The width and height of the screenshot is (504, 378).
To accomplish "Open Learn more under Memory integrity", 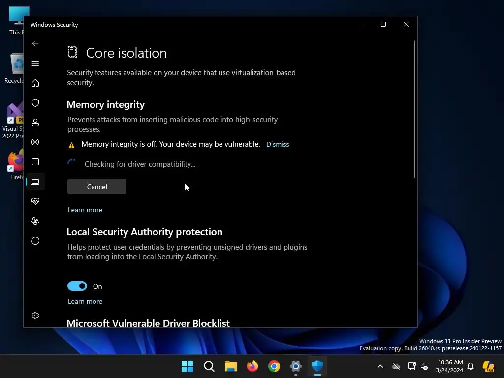I will click(x=85, y=210).
